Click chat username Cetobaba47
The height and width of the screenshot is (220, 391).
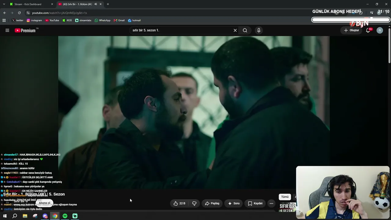coord(14,182)
